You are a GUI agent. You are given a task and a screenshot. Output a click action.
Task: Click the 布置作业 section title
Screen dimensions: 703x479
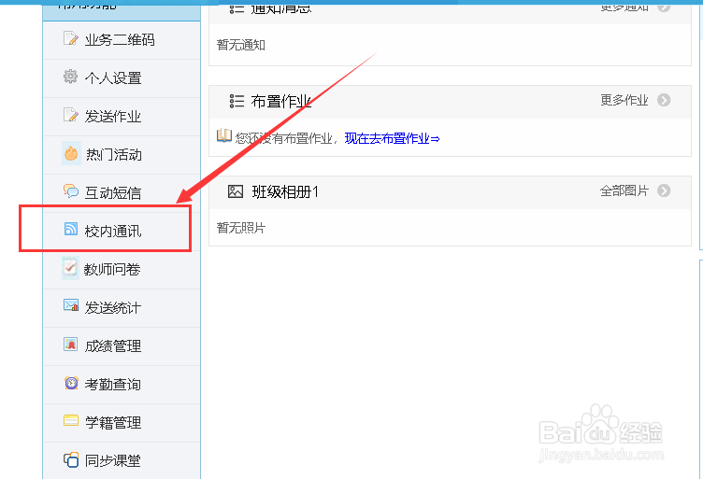tap(280, 102)
